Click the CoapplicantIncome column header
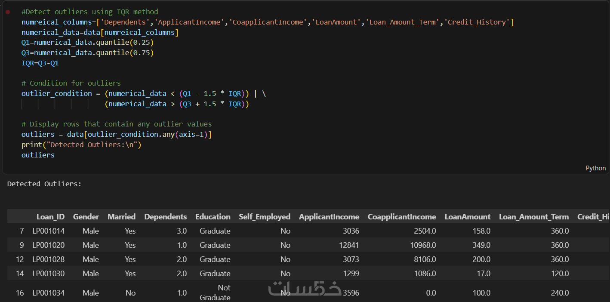610x302 pixels. (x=402, y=217)
